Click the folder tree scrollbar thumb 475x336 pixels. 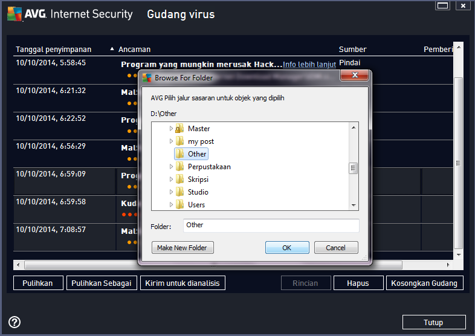click(x=353, y=168)
